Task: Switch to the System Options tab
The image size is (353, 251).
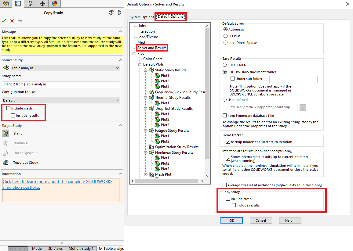Action: (x=142, y=17)
